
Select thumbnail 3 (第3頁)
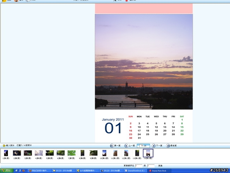(28, 153)
